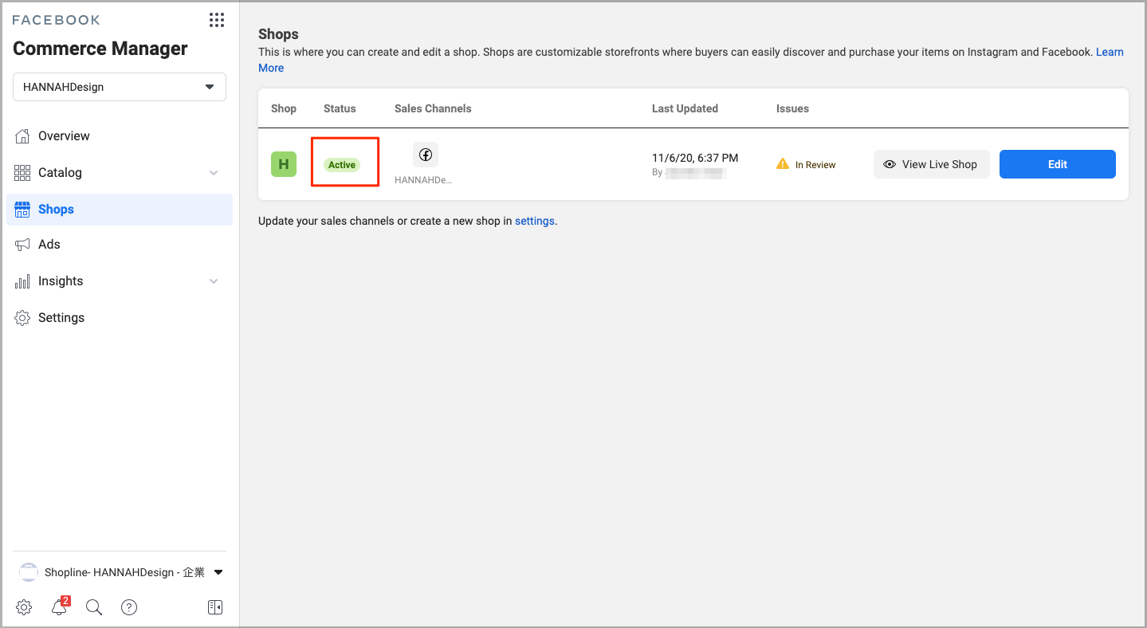
Task: Click the Insights bar chart icon
Action: click(22, 281)
